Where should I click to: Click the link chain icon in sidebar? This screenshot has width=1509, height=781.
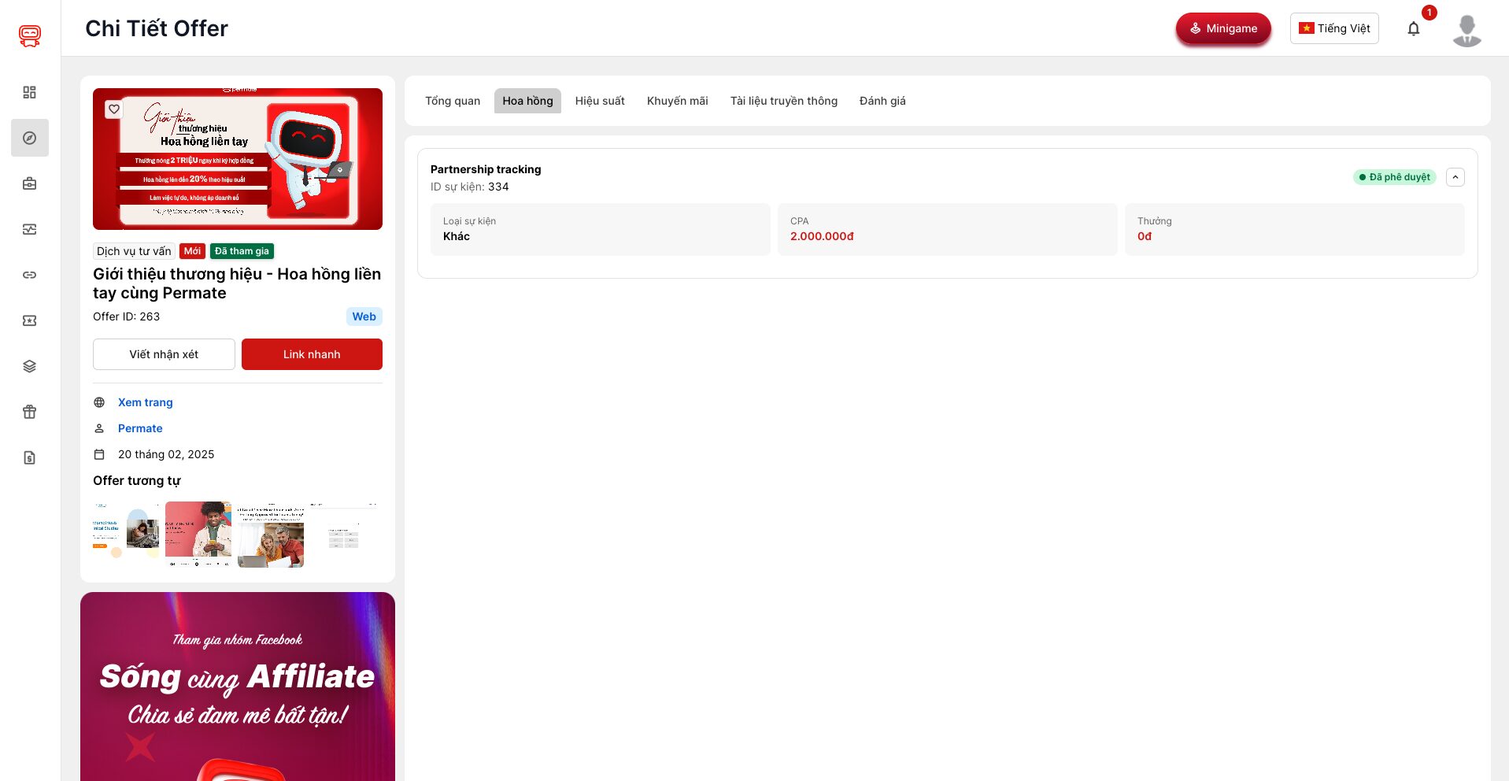tap(30, 275)
